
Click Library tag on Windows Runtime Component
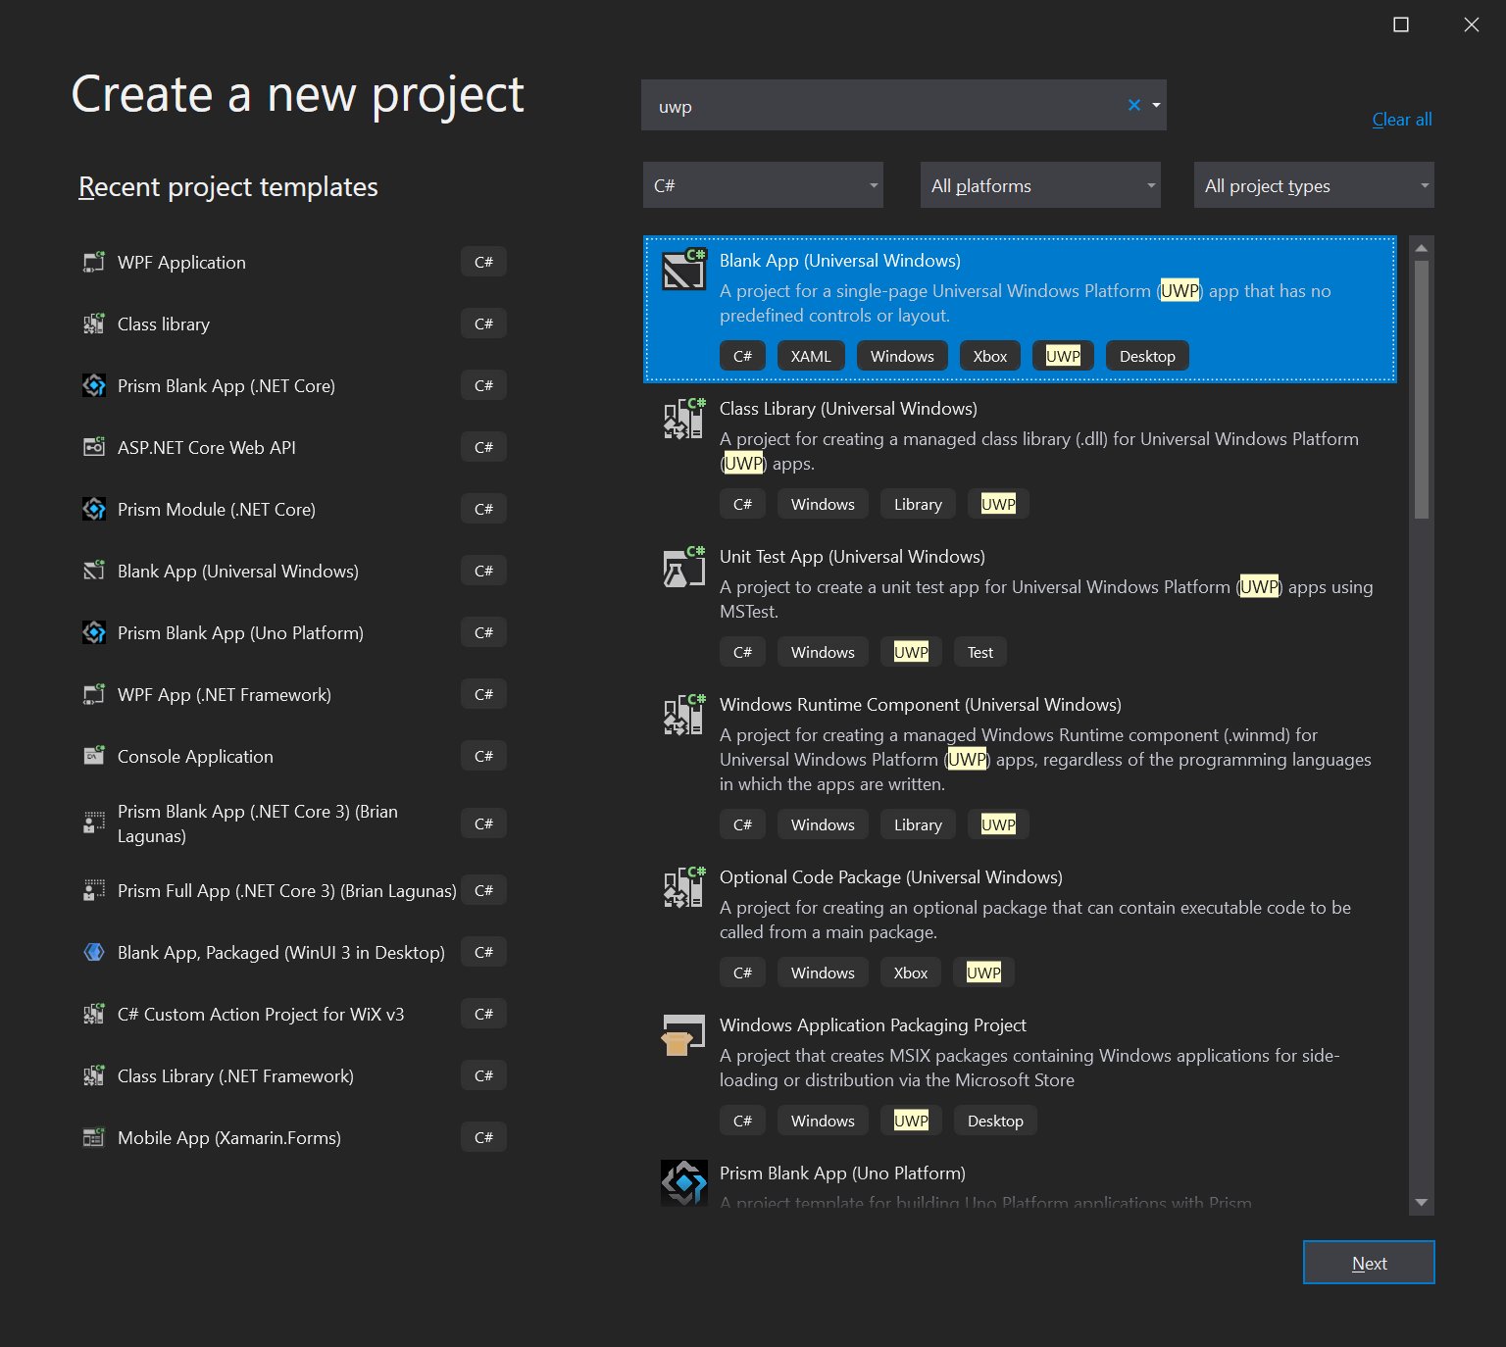click(x=918, y=824)
